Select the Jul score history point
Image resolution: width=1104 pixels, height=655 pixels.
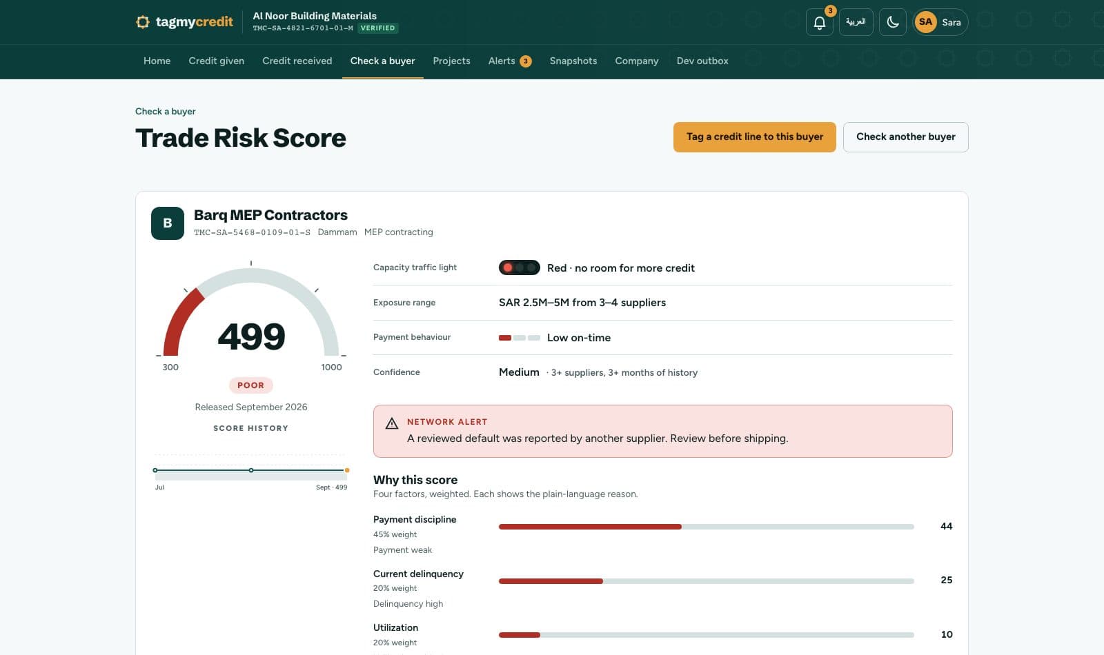coord(155,470)
